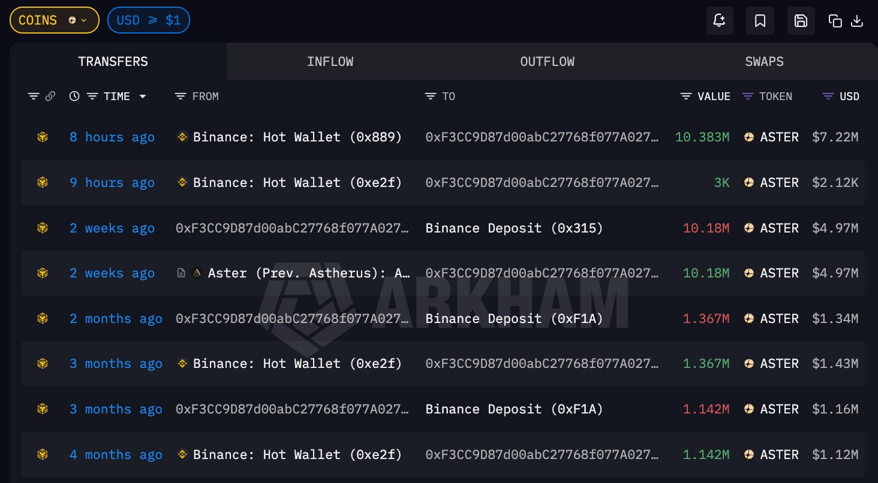The width and height of the screenshot is (878, 483).
Task: Open the OUTFLOW tab
Action: tap(547, 62)
